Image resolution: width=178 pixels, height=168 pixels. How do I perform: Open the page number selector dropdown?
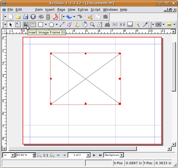88,155
